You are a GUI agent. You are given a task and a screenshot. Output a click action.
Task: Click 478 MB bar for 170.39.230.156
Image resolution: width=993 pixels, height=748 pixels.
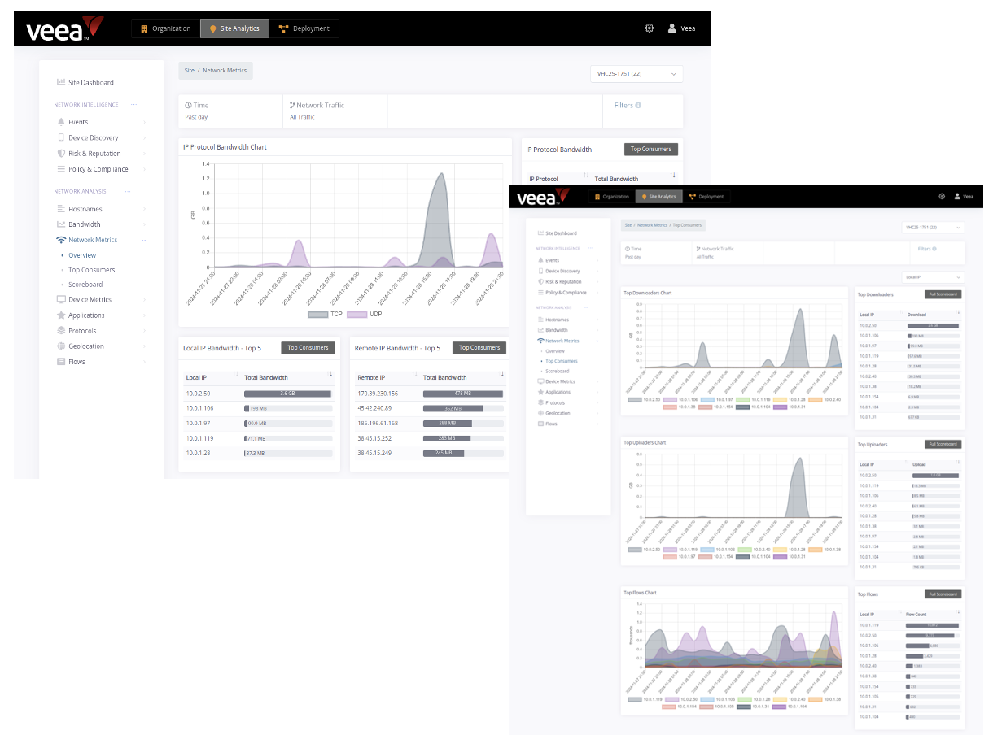coord(463,394)
